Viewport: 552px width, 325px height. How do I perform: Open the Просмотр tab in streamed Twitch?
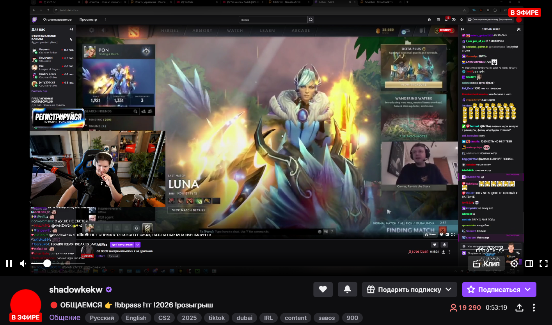88,20
